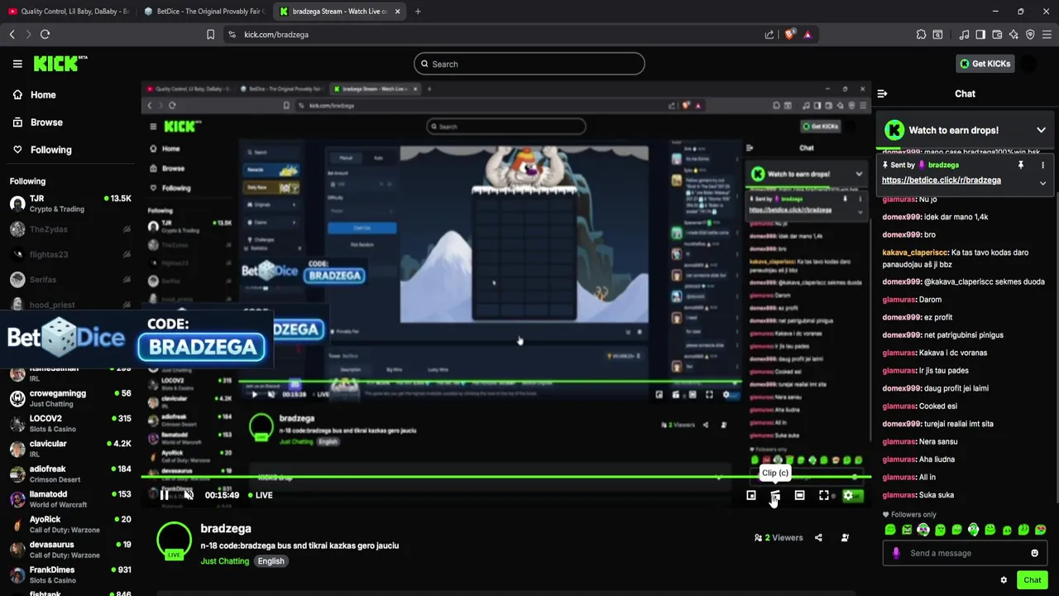Screen dimensions: 1059x596
Task: Open player quality settings gear
Action: point(848,495)
